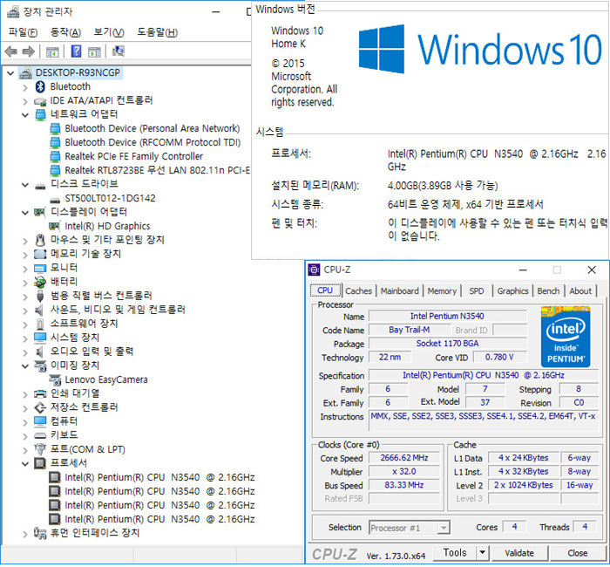Viewport: 610px width, 567px height.
Task: Switch to the Caches tab in CPU-Z
Action: 358,291
